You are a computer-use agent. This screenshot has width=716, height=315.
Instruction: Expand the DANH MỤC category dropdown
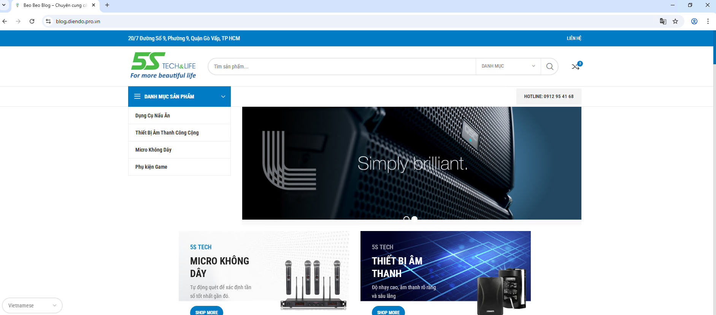pos(508,66)
